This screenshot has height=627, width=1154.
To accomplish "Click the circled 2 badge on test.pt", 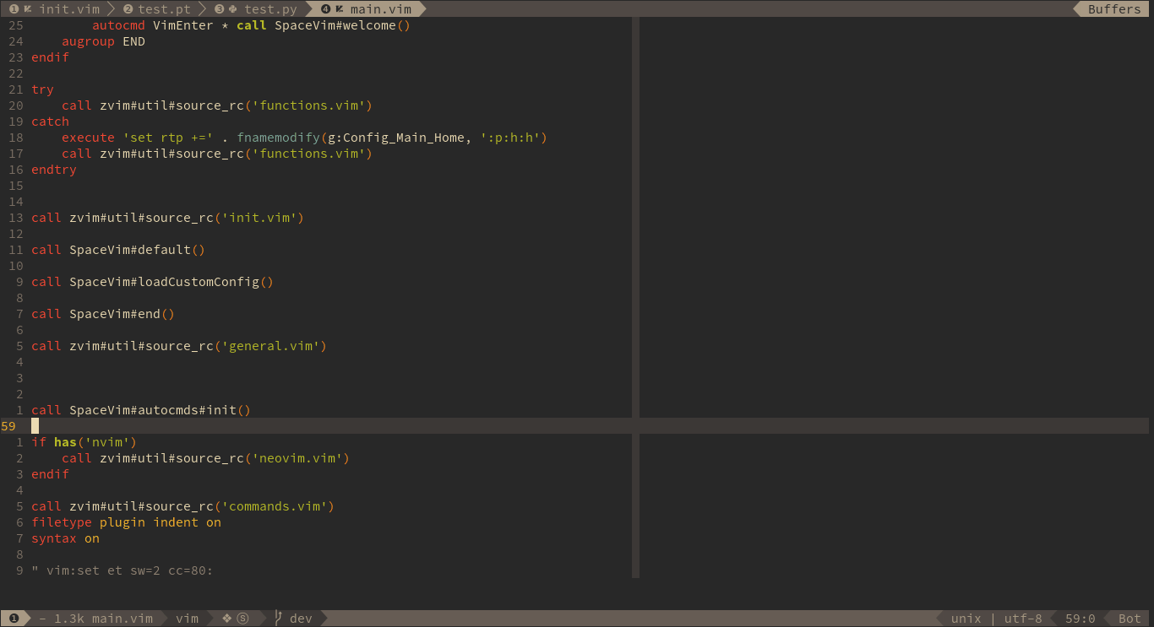I will (128, 8).
